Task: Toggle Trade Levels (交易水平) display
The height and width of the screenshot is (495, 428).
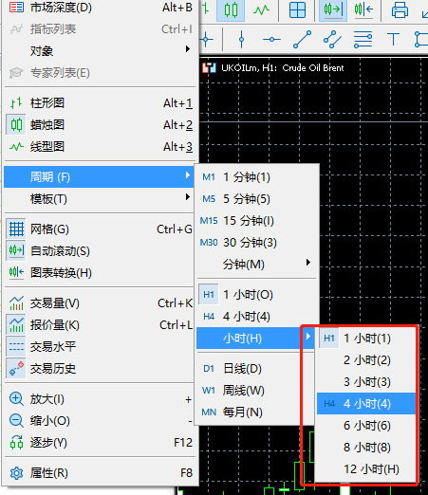Action: (99, 347)
